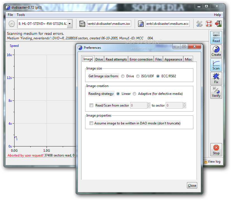This screenshot has width=231, height=200.
Task: Increase the to-sector spinner value
Action: [x=185, y=104]
